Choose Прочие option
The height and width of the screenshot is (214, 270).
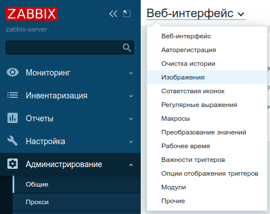(x=207, y=201)
